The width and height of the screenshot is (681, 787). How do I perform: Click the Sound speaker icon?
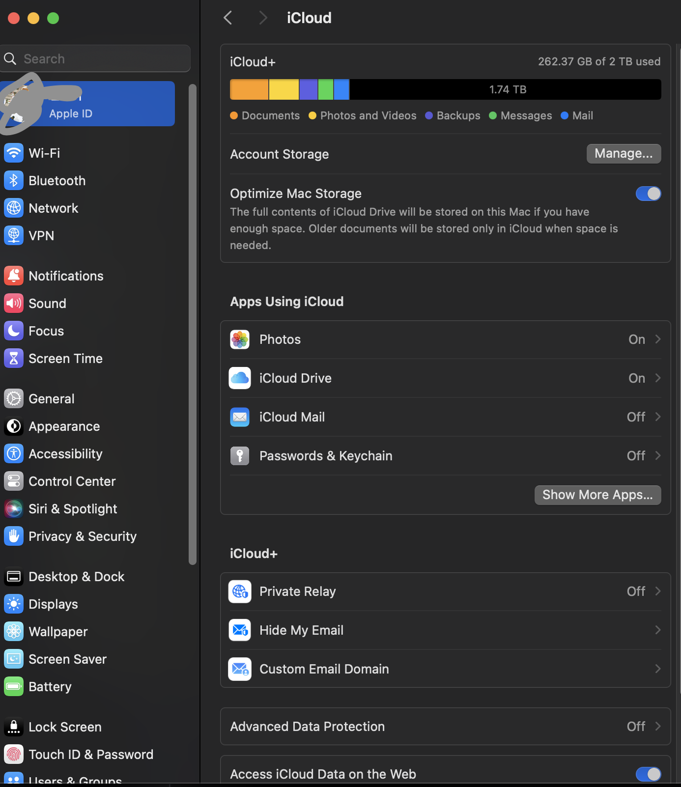click(14, 303)
